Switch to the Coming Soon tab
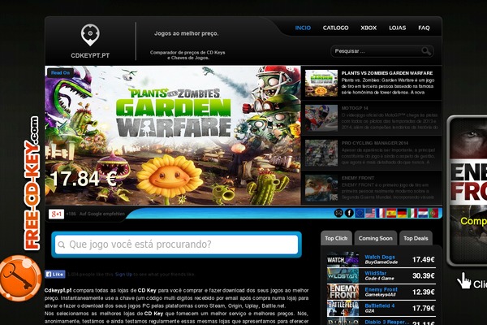This screenshot has height=325, width=487. (376, 238)
